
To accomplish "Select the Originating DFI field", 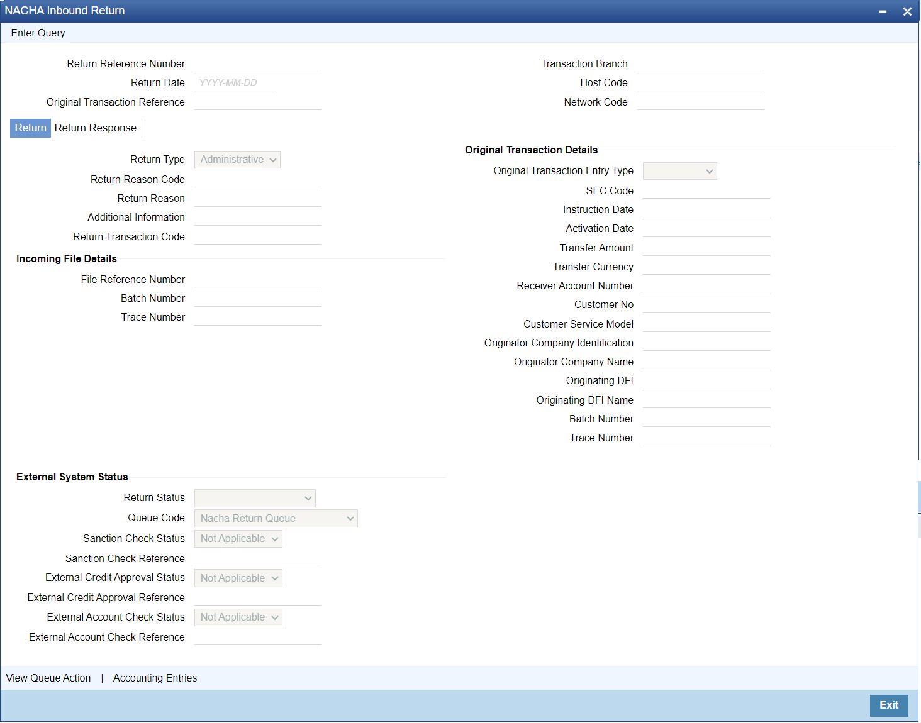I will [x=706, y=381].
